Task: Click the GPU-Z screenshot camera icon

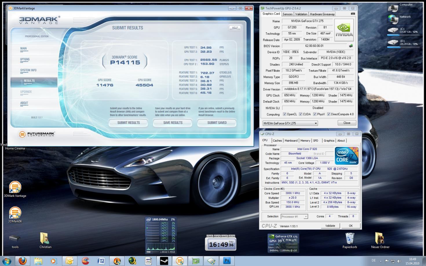Action: coord(353,14)
